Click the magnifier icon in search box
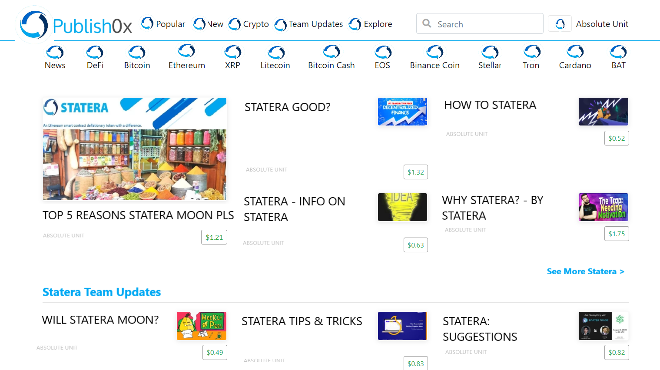660x370 pixels. [x=427, y=23]
